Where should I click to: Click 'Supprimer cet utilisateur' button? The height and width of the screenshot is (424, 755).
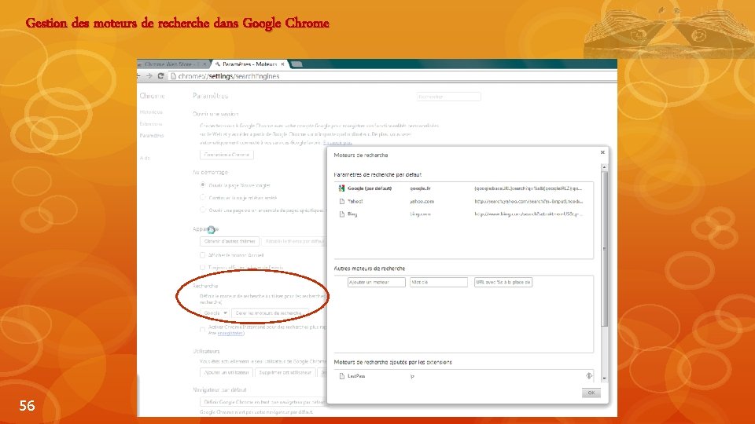coord(285,372)
